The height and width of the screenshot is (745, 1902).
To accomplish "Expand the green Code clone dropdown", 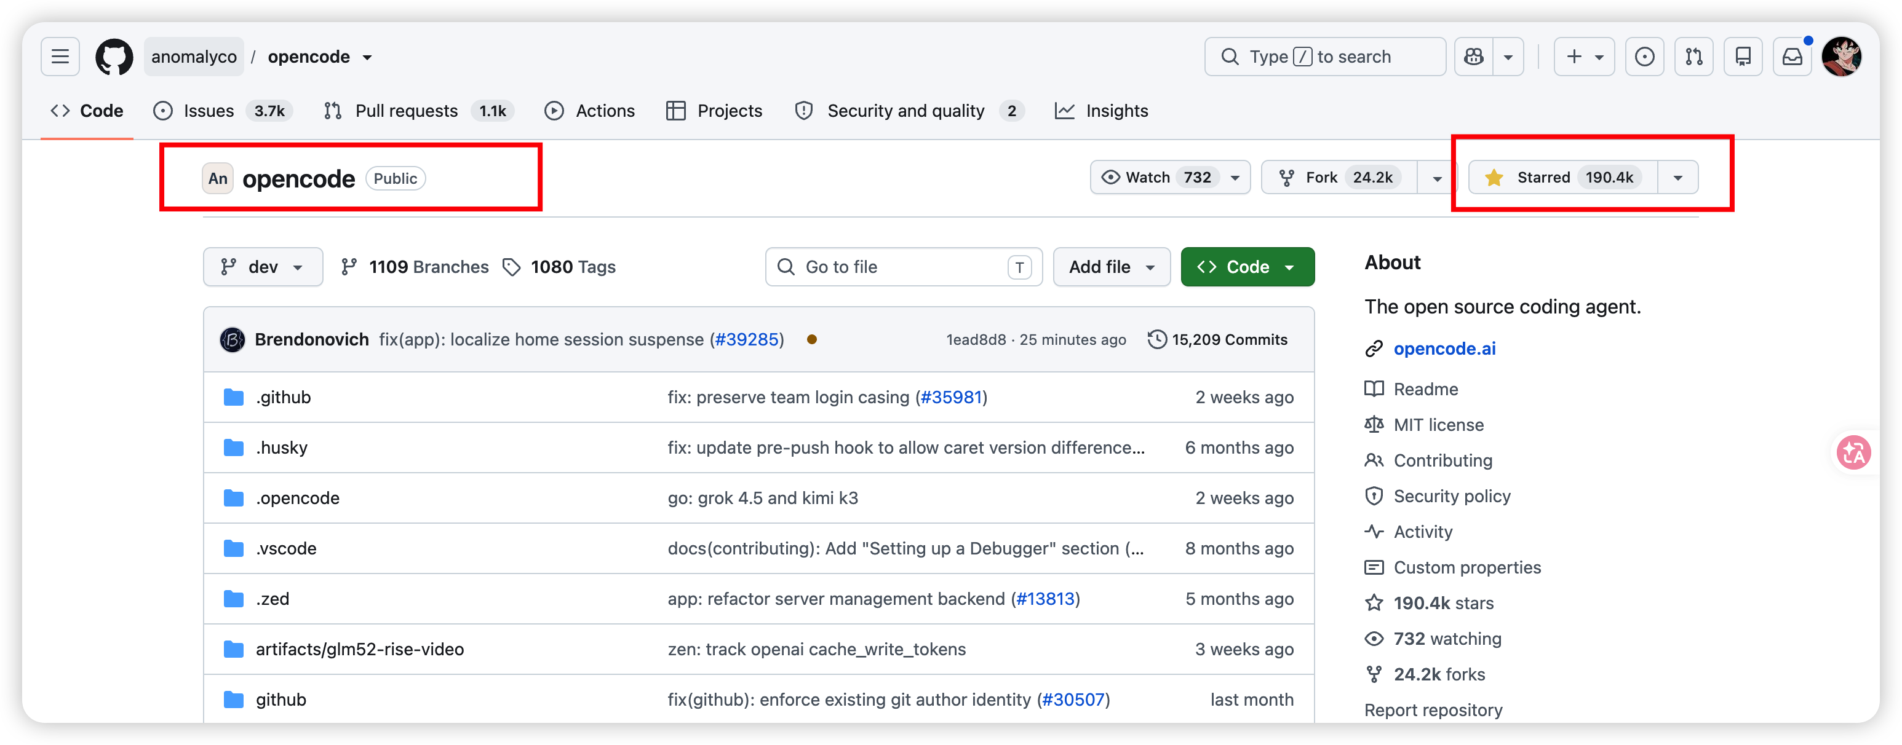I will (1247, 267).
